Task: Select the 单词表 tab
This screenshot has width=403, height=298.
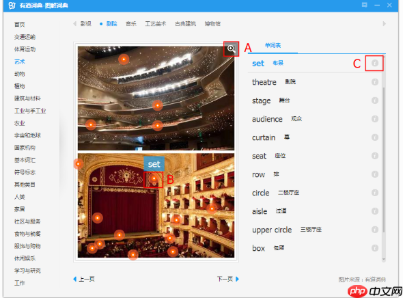Action: pyautogui.click(x=273, y=46)
